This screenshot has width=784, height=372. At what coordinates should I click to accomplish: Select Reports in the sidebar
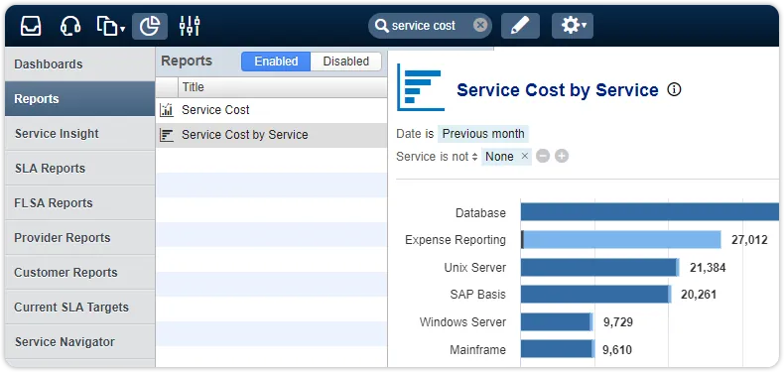pyautogui.click(x=80, y=99)
